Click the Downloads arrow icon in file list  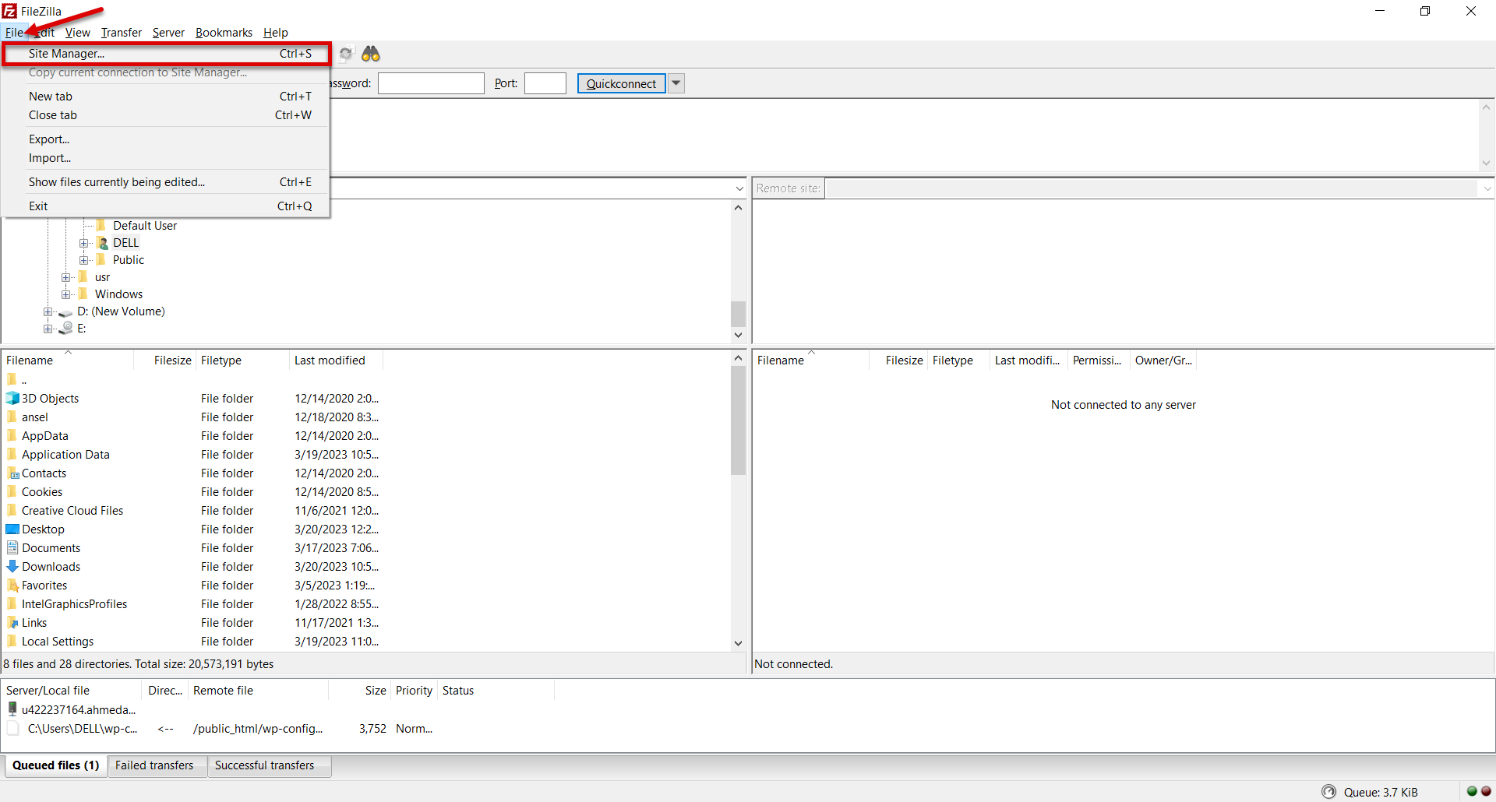[12, 567]
